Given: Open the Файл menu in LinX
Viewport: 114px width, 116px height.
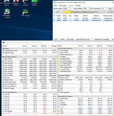Looking at the screenshot, I should coord(55,6).
